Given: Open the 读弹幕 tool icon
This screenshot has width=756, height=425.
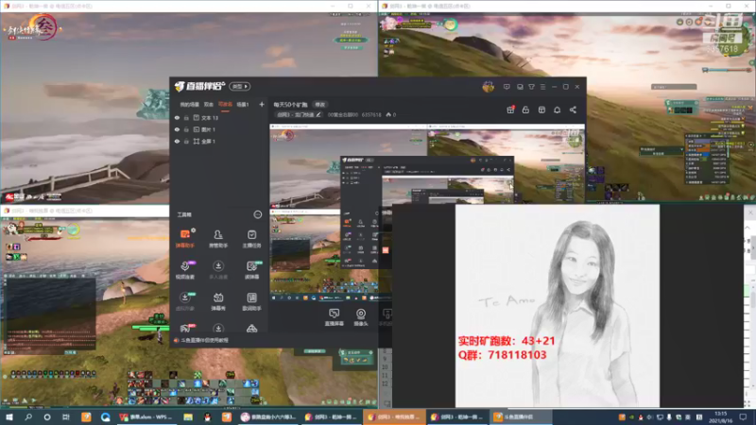Looking at the screenshot, I should (251, 269).
